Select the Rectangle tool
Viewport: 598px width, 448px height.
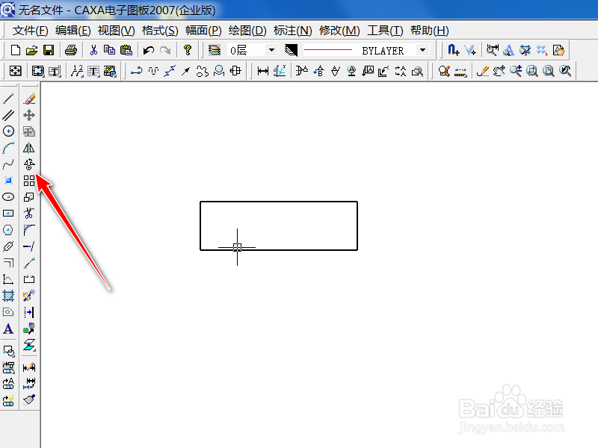click(8, 214)
